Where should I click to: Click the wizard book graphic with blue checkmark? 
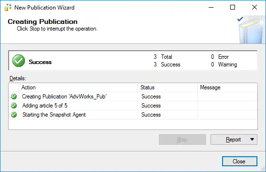251,30
